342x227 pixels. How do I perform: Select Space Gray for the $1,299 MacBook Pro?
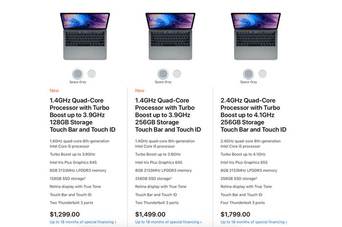coord(78,74)
